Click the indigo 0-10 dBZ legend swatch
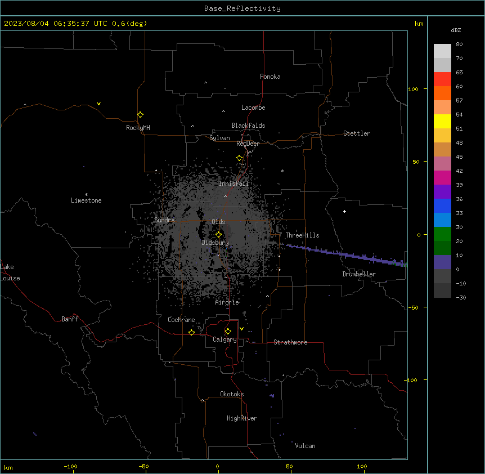 tap(442, 262)
